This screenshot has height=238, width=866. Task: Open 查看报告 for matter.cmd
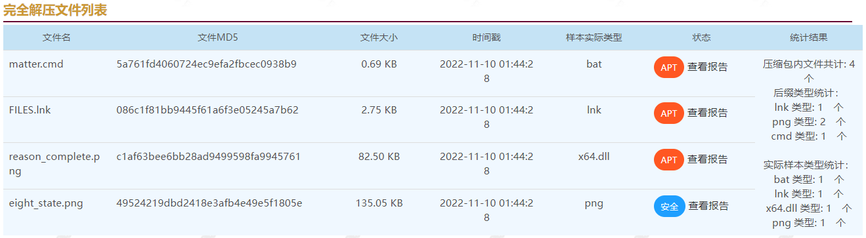tap(707, 67)
